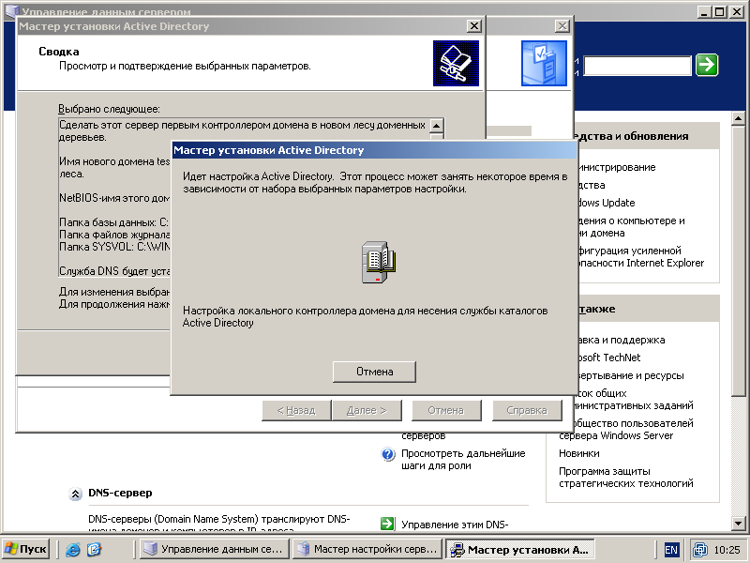This screenshot has height=563, width=750.
Task: Minimize the Управление данным сервером window
Action: click(x=704, y=11)
